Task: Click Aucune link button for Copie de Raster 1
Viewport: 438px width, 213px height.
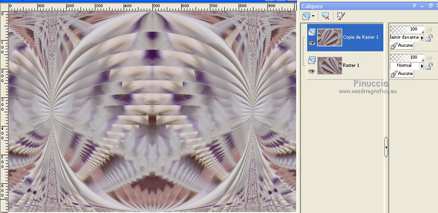Action: pos(402,45)
